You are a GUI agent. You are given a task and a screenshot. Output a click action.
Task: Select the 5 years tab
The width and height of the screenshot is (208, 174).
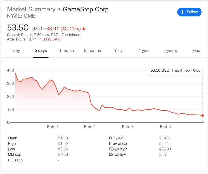[x=170, y=51]
